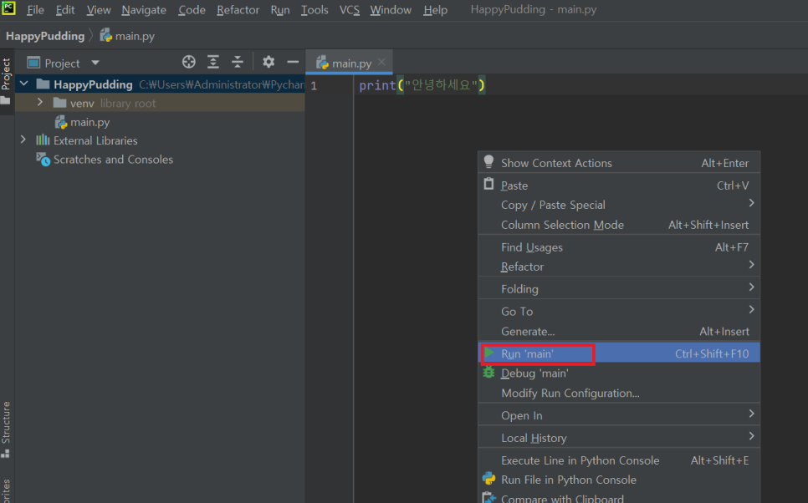Viewport: 808px width, 503px height.
Task: Open the Refactor submenu in context menu
Action: [x=619, y=267]
